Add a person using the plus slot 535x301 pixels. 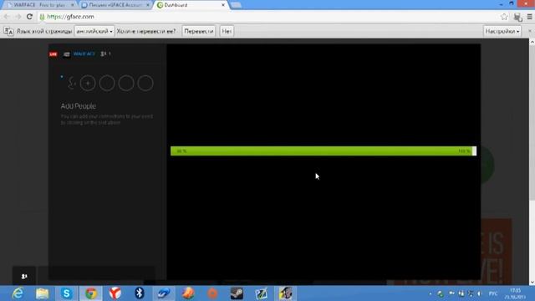click(x=88, y=84)
